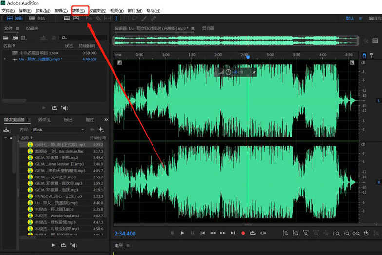Switch to Multitrack view mode
The image size is (382, 255).
(x=38, y=19)
